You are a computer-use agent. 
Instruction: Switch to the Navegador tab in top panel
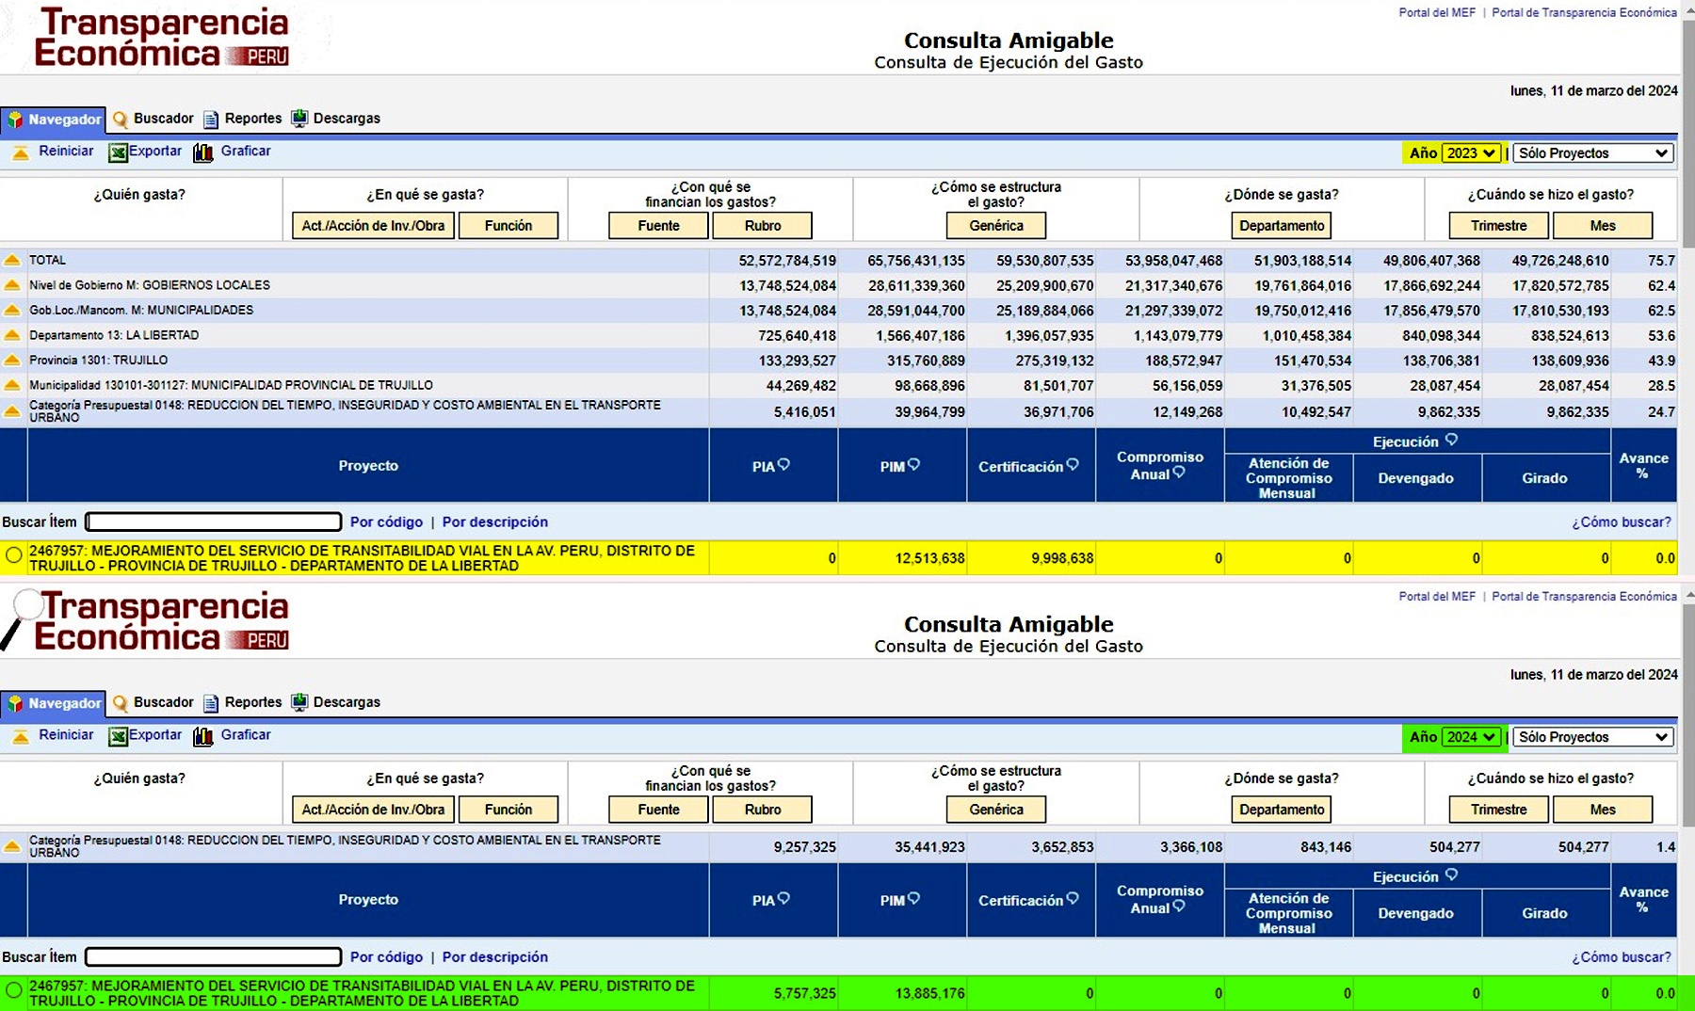coord(54,120)
